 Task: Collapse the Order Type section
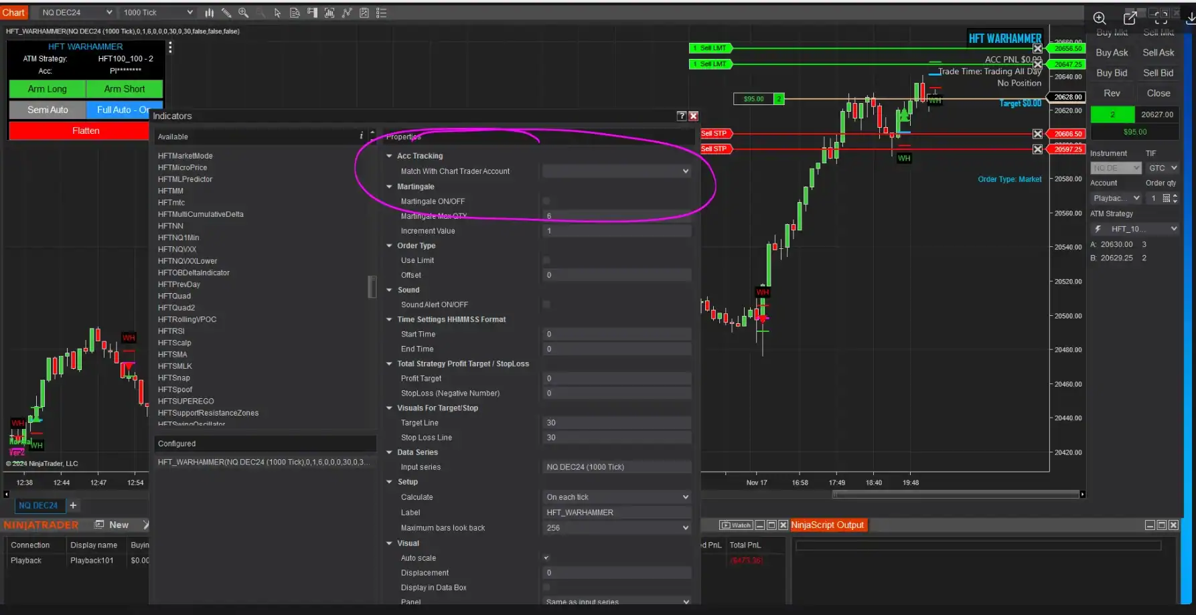(390, 246)
